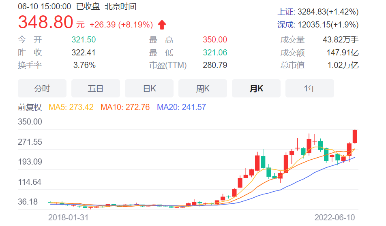Click the 最高 value 350.00
This screenshot has height=226, width=386.
click(x=215, y=40)
